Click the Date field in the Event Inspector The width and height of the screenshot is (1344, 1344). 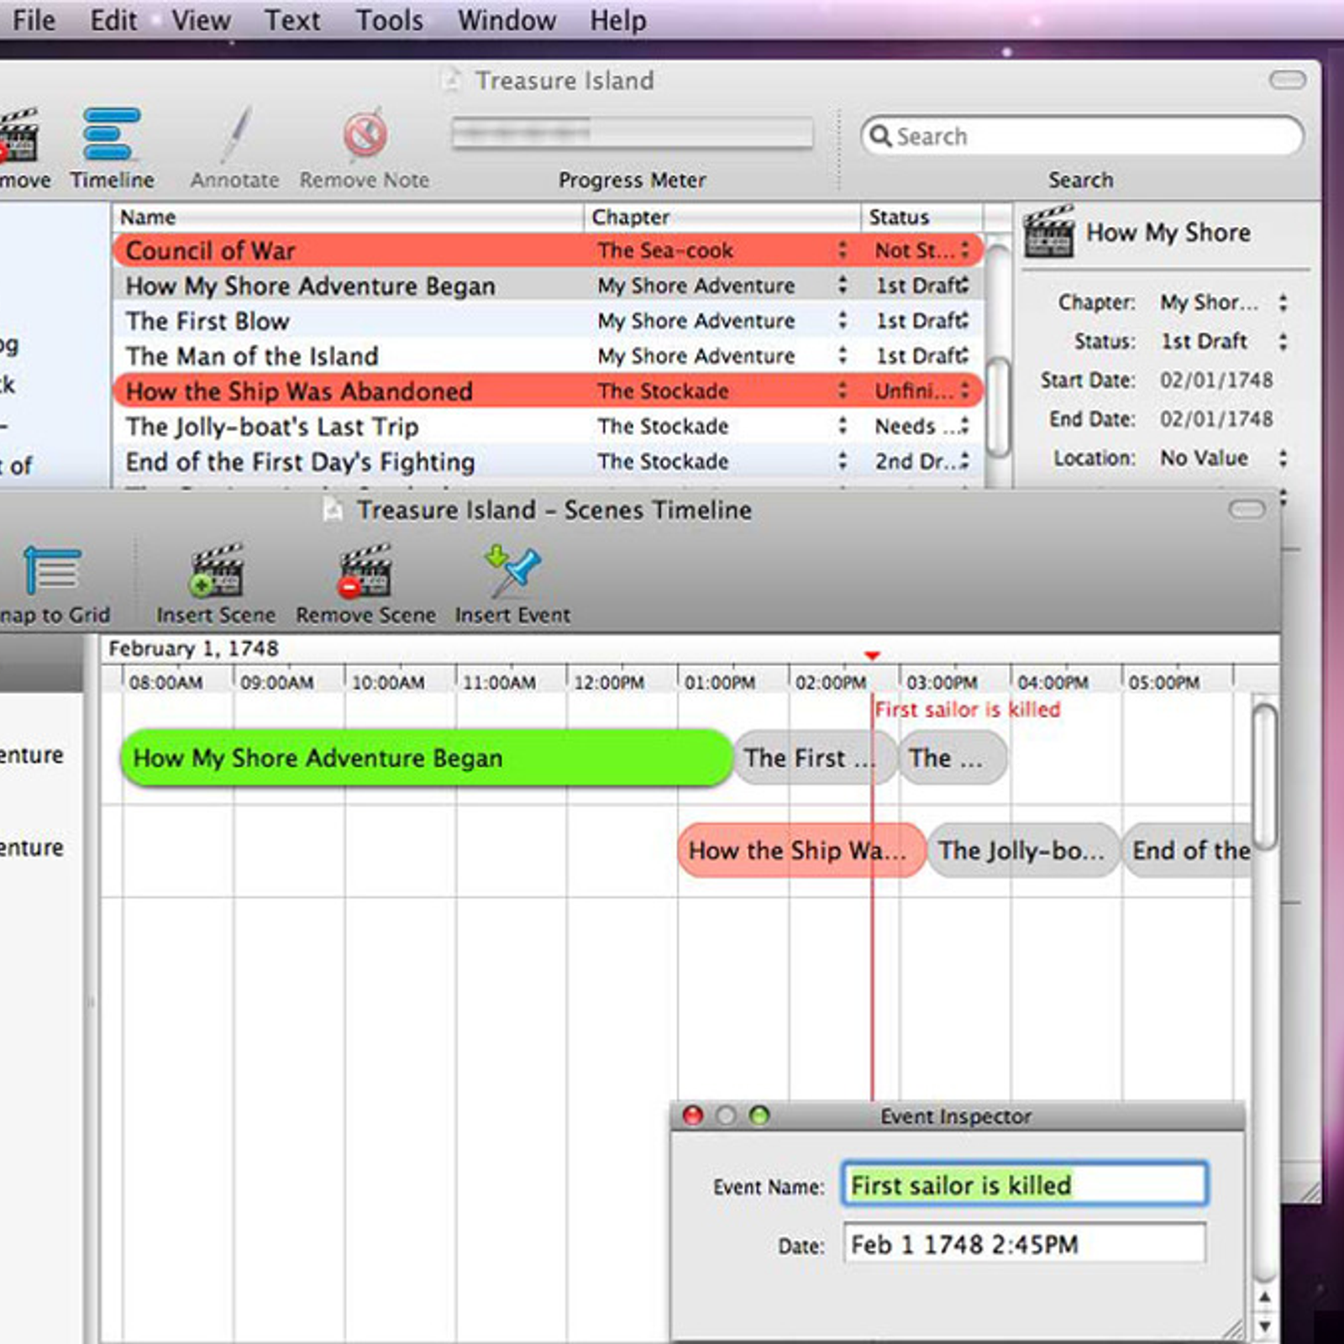[x=1025, y=1244]
